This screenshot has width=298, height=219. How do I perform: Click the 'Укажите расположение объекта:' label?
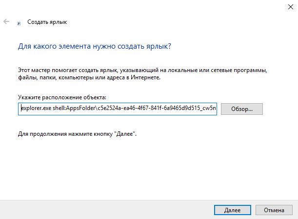61,98
